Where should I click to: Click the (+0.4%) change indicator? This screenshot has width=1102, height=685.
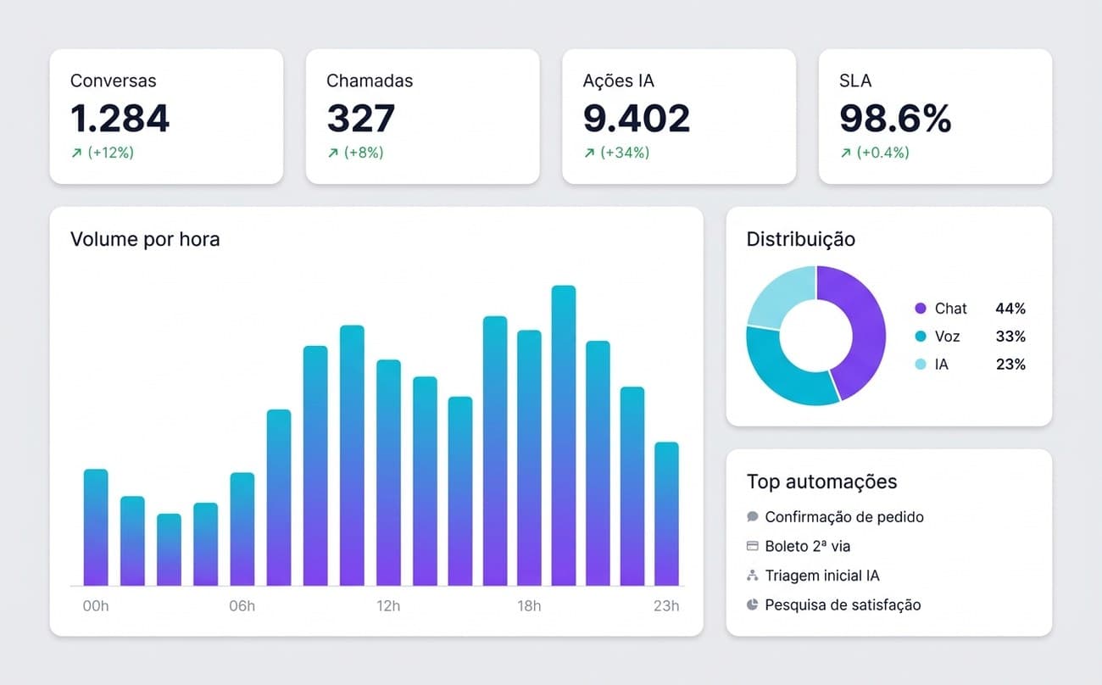click(x=882, y=153)
